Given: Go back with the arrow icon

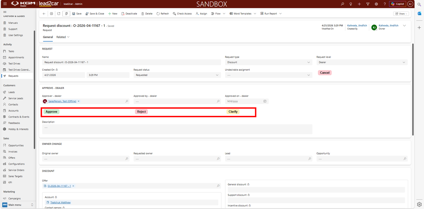Looking at the screenshot, I should 44,14.
